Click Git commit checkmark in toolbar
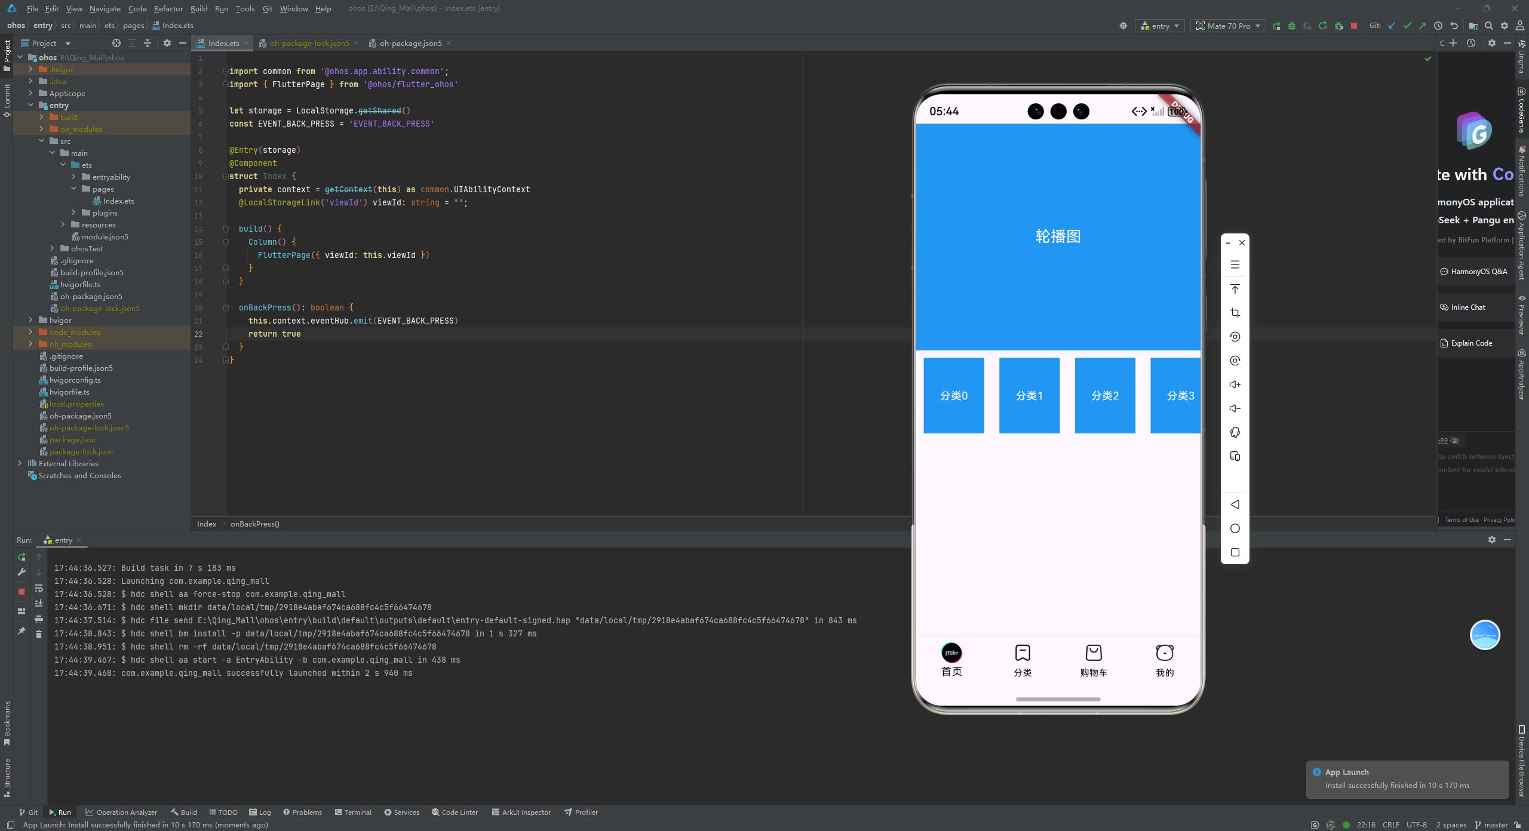This screenshot has height=831, width=1529. (1407, 26)
